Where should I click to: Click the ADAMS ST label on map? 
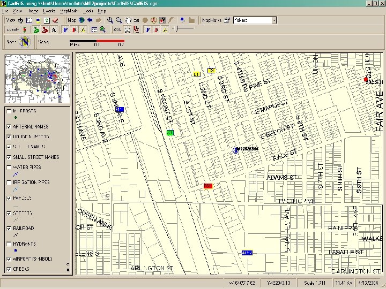pyautogui.click(x=281, y=177)
